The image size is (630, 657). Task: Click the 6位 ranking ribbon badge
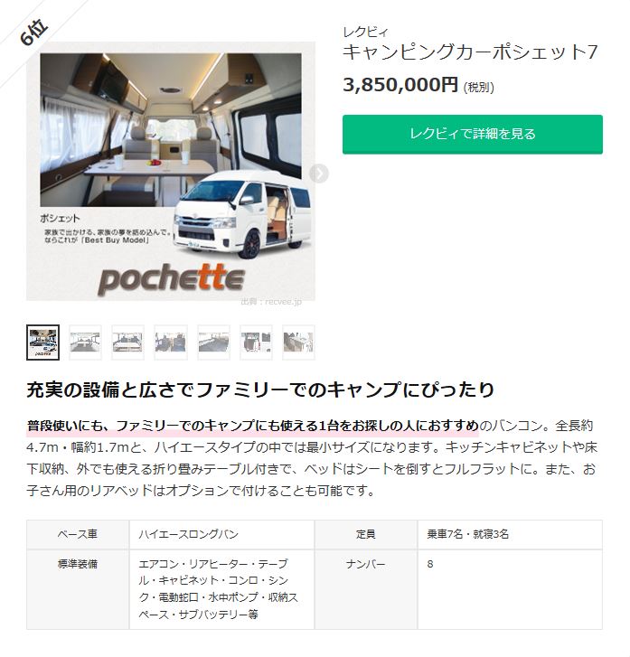click(33, 33)
